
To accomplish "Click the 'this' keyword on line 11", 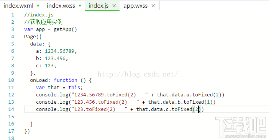I will (x=74, y=88).
